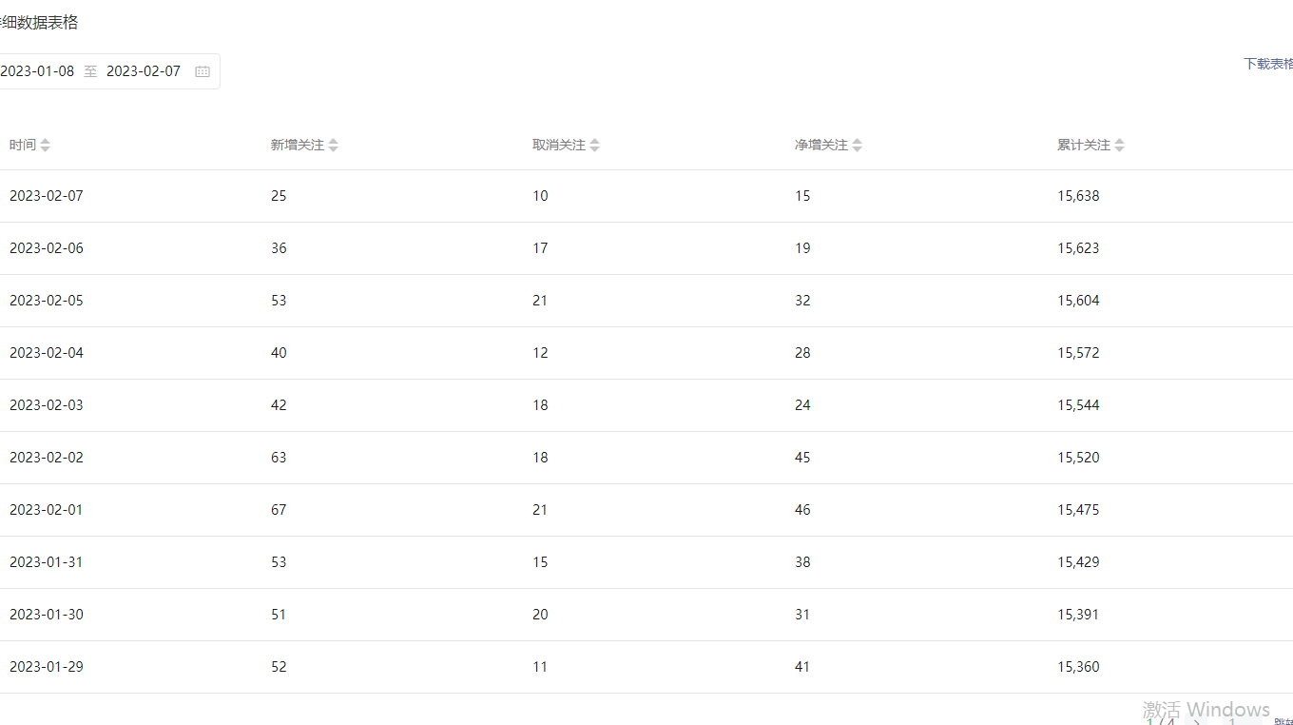Click the 新增关注 column header text
Image resolution: width=1293 pixels, height=725 pixels.
pos(297,146)
